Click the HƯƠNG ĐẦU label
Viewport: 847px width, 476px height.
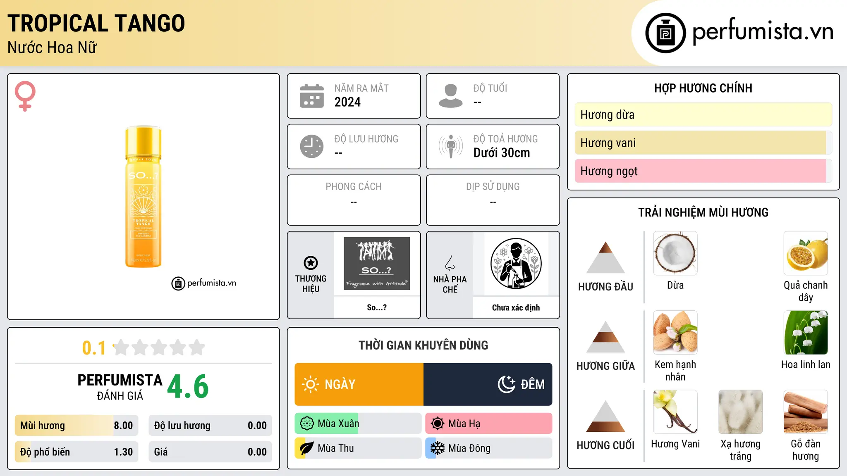(x=606, y=287)
